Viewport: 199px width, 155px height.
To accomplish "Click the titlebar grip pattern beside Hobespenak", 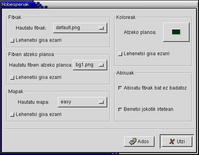I will click(40, 5).
